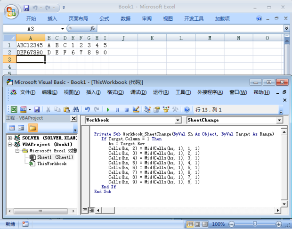The image size is (292, 229).
Task: Select ThisWorkbook in project tree
Action: tap(52, 164)
